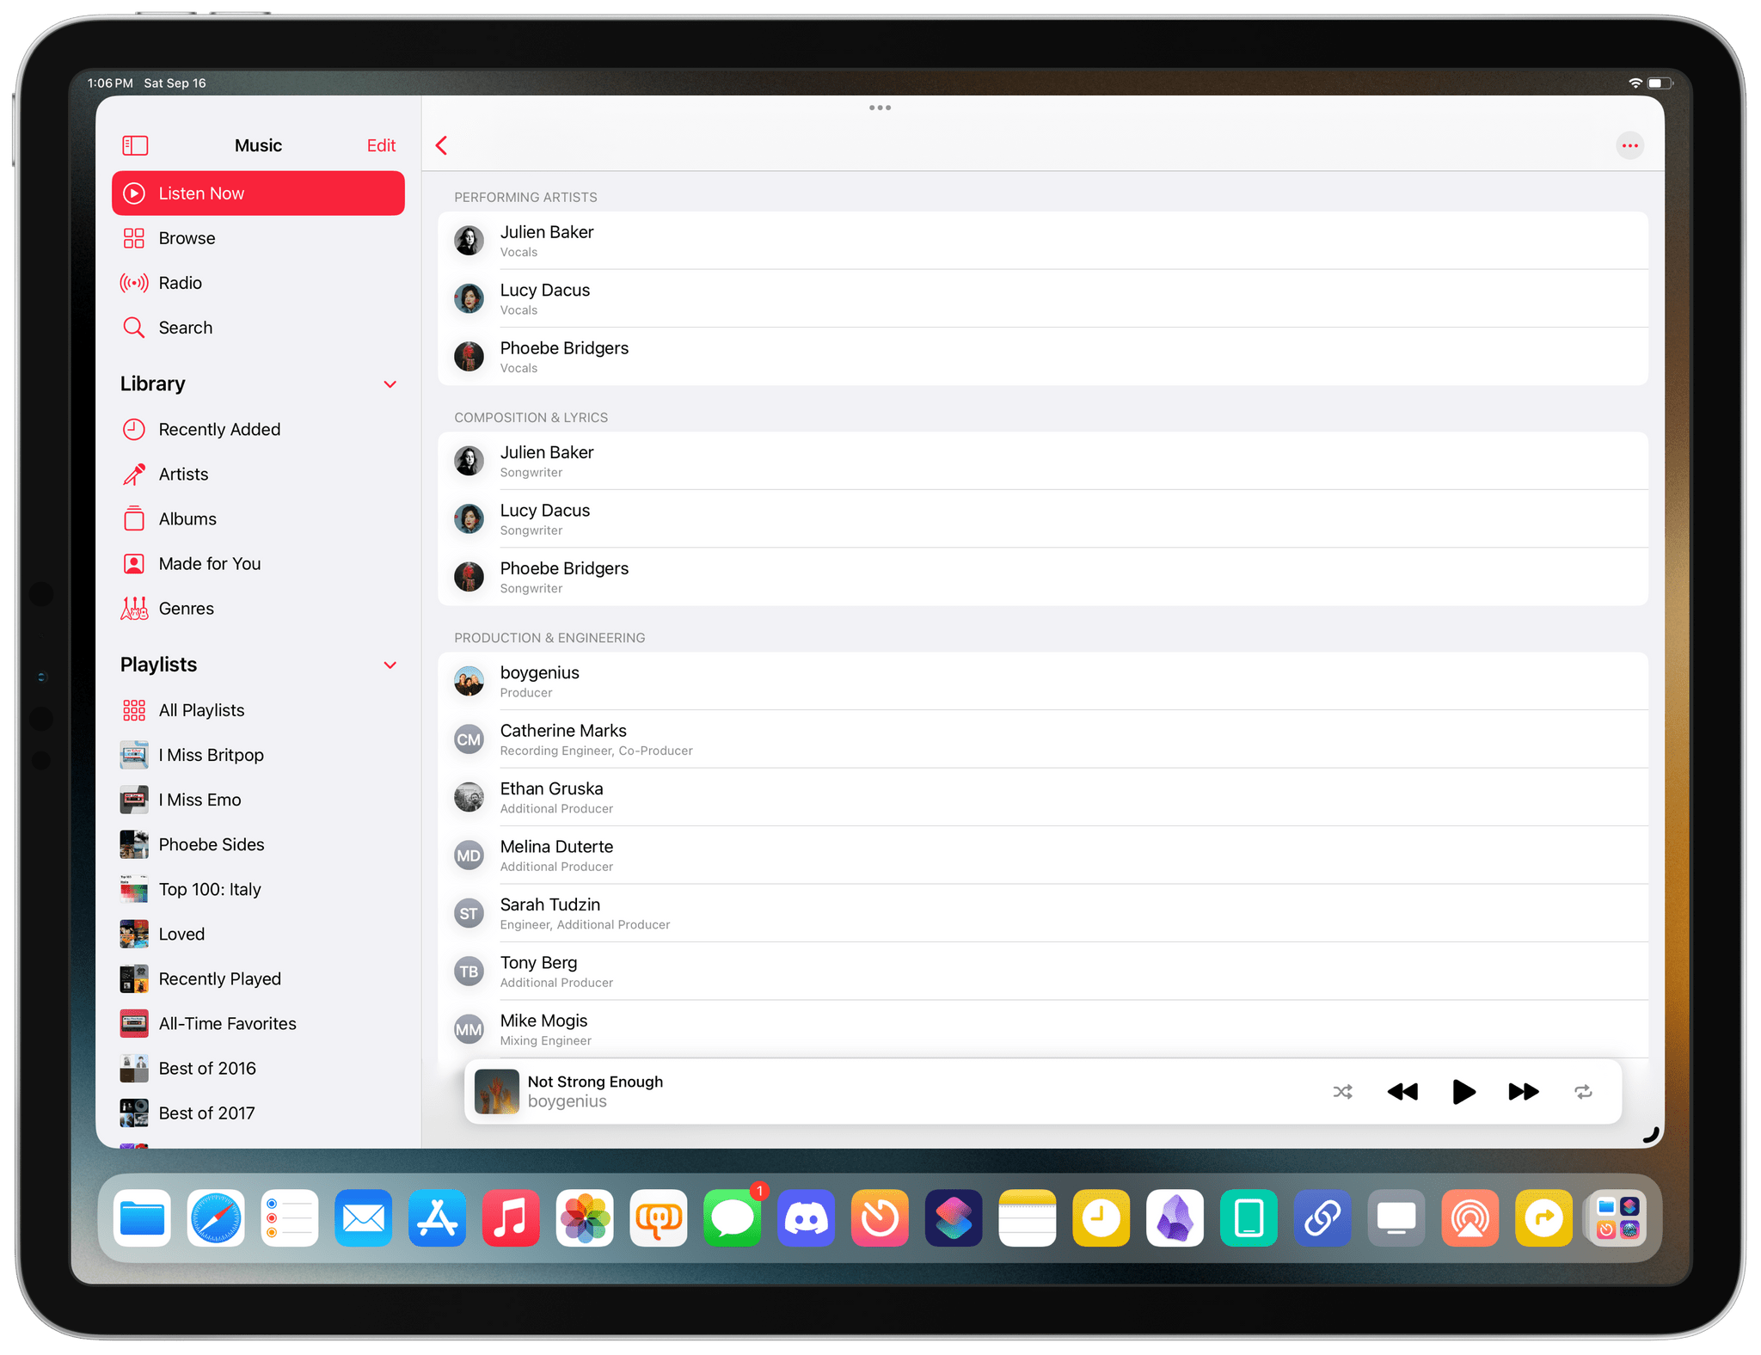Open Catherine Marks credit row
This screenshot has width=1761, height=1355.
[1043, 739]
